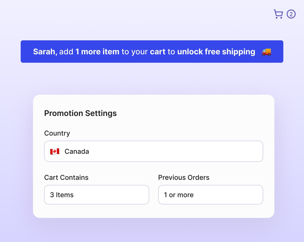Image resolution: width=304 pixels, height=242 pixels.
Task: Click the Previous Orders label
Action: 184,177
